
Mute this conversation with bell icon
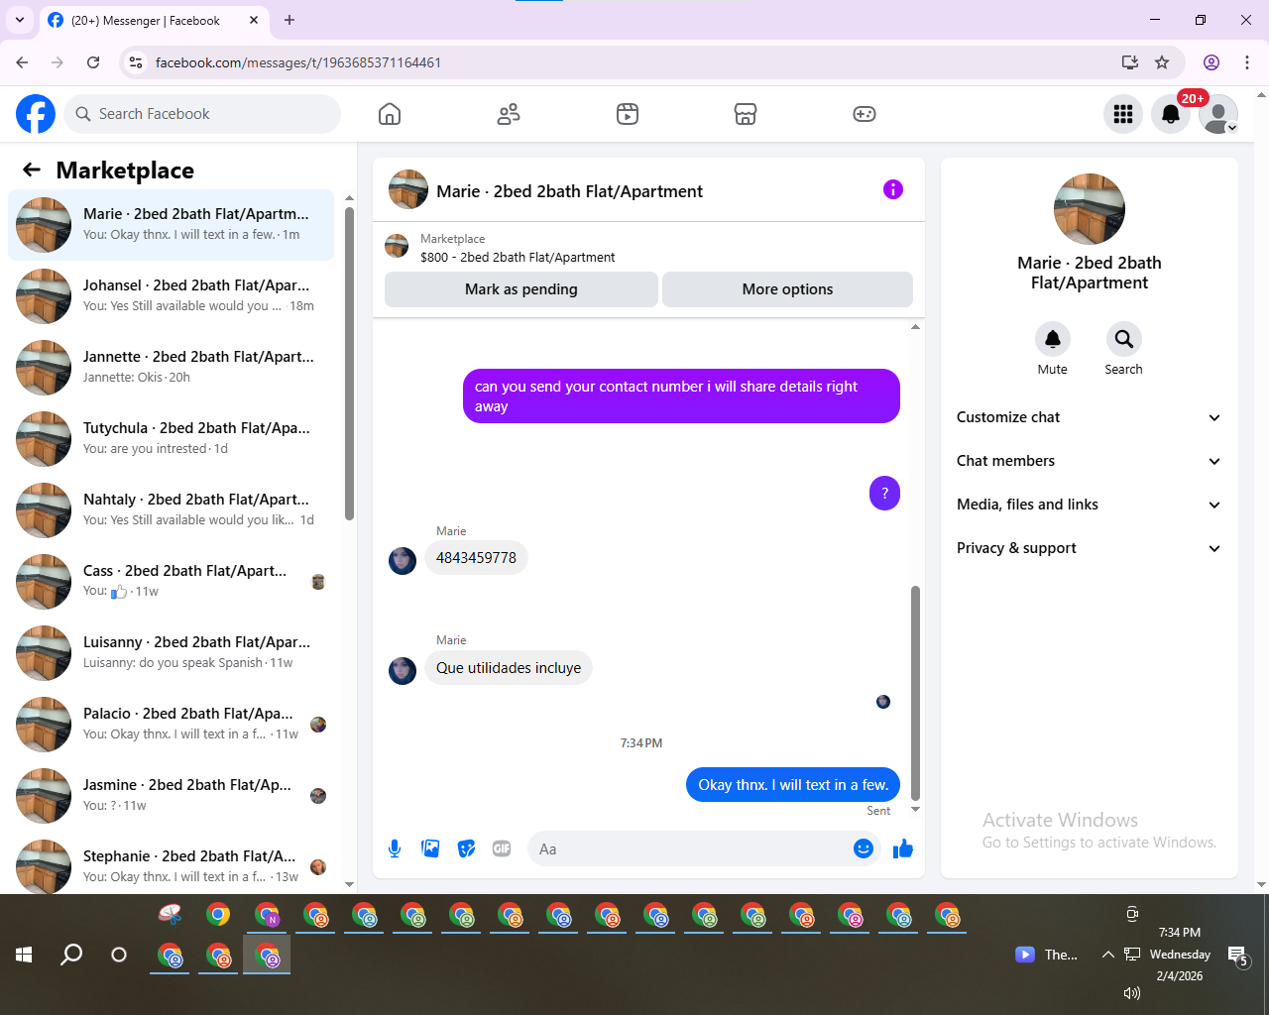click(x=1053, y=339)
